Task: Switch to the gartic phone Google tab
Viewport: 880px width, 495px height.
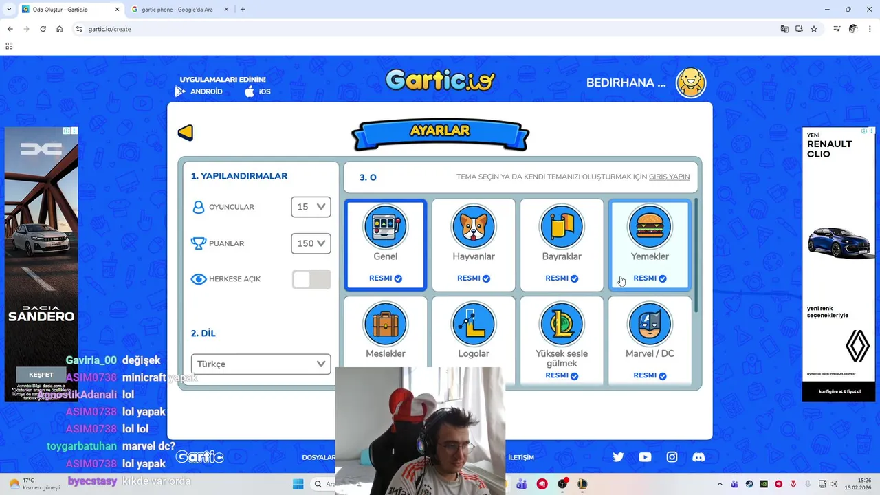Action: 179,10
